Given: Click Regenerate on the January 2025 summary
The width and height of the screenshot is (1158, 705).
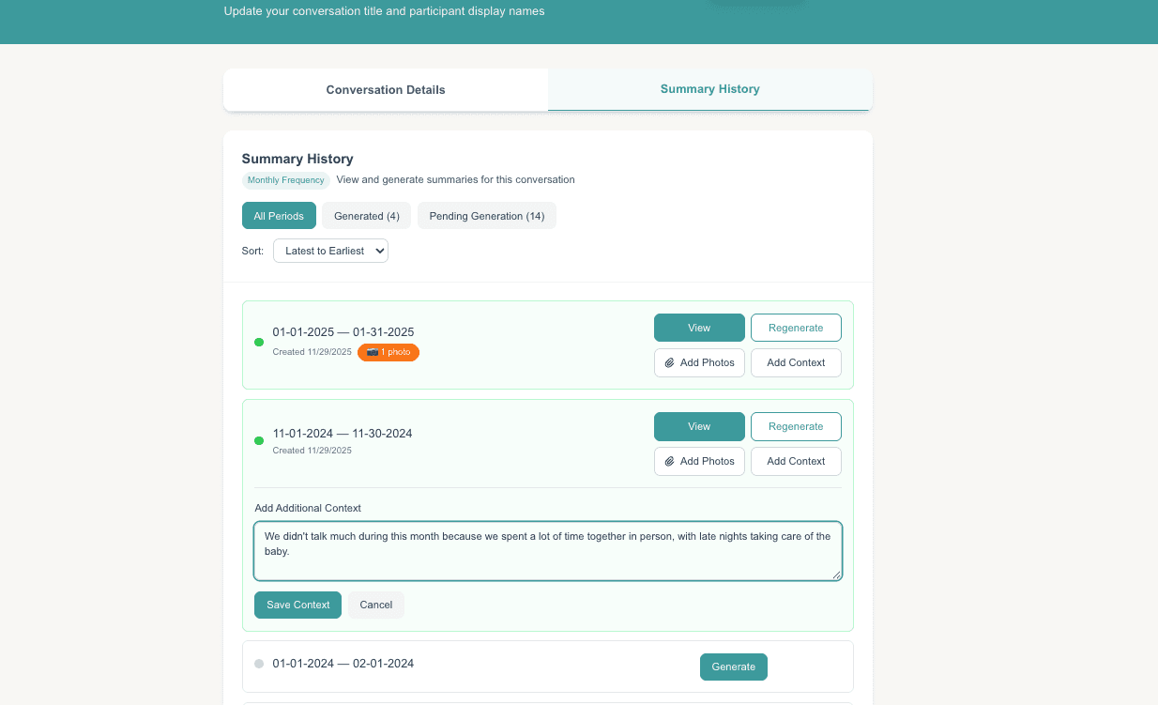Looking at the screenshot, I should (x=796, y=328).
